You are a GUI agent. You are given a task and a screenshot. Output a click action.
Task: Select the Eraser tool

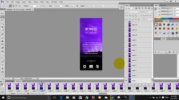(x=3, y=48)
